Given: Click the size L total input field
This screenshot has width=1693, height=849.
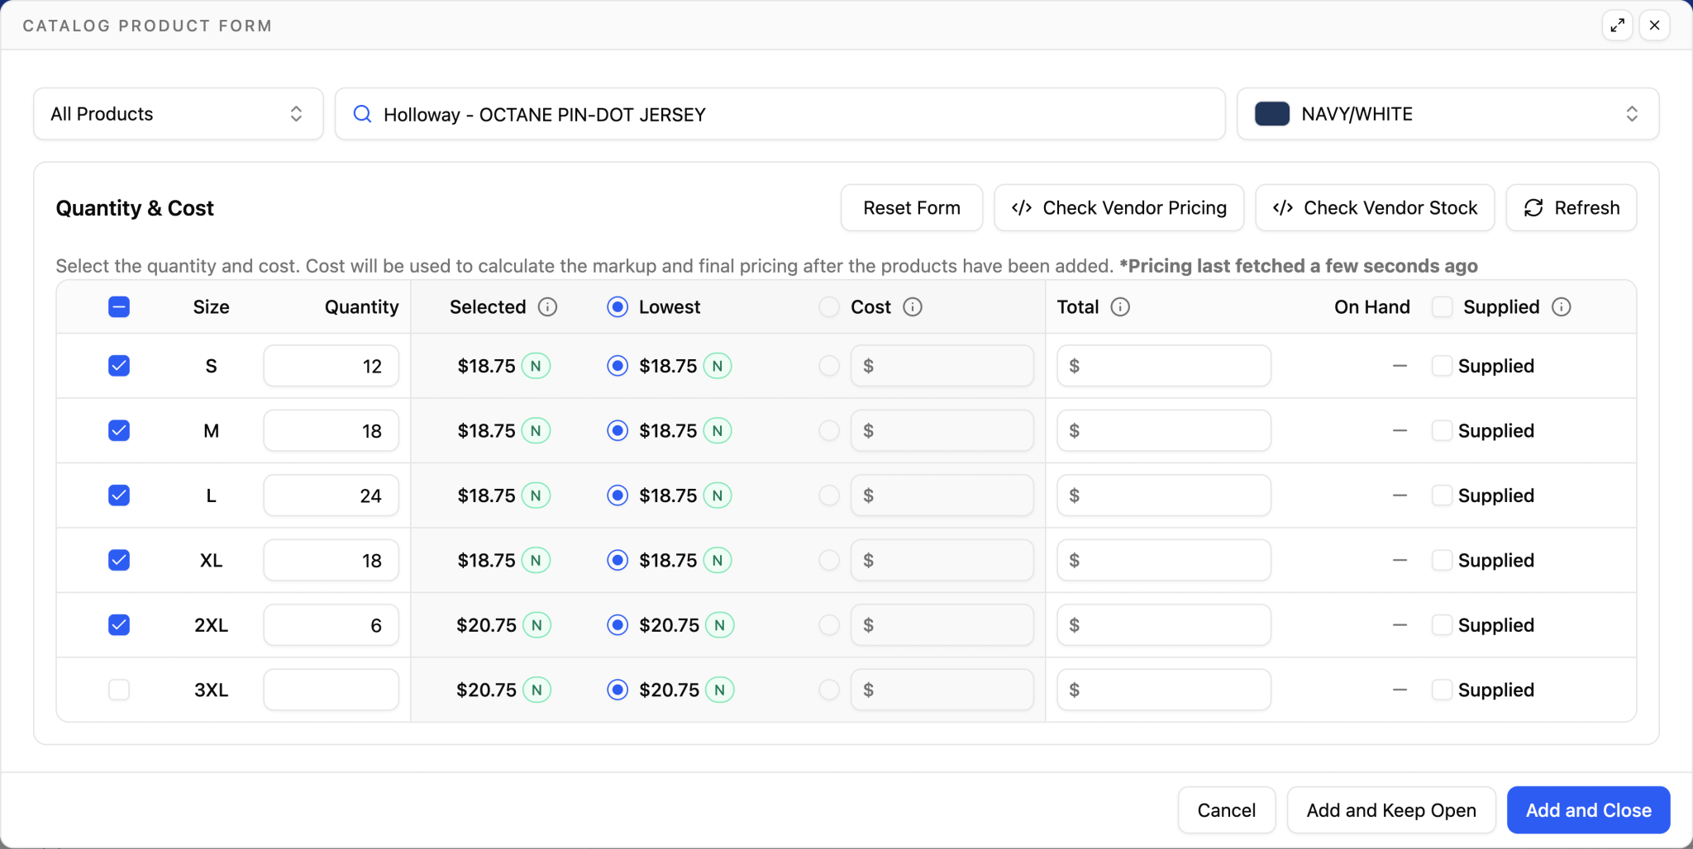Looking at the screenshot, I should tap(1164, 496).
